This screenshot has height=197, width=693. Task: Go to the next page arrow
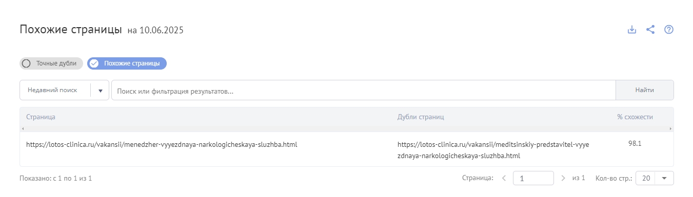[x=563, y=178]
